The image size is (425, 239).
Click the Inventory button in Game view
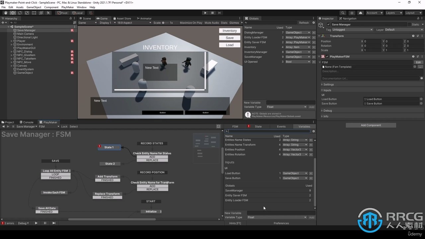tap(229, 31)
